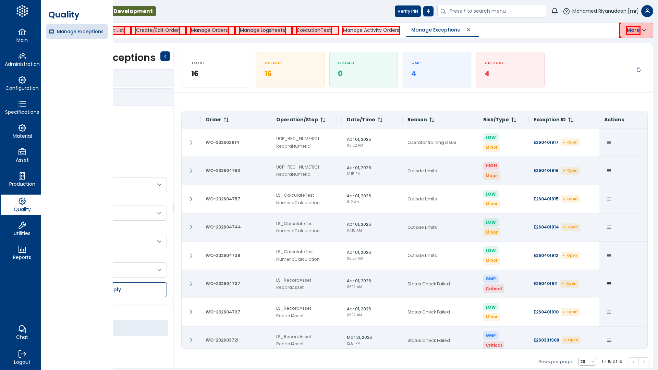Select Manage Exceptions in the Quality menu

click(77, 32)
